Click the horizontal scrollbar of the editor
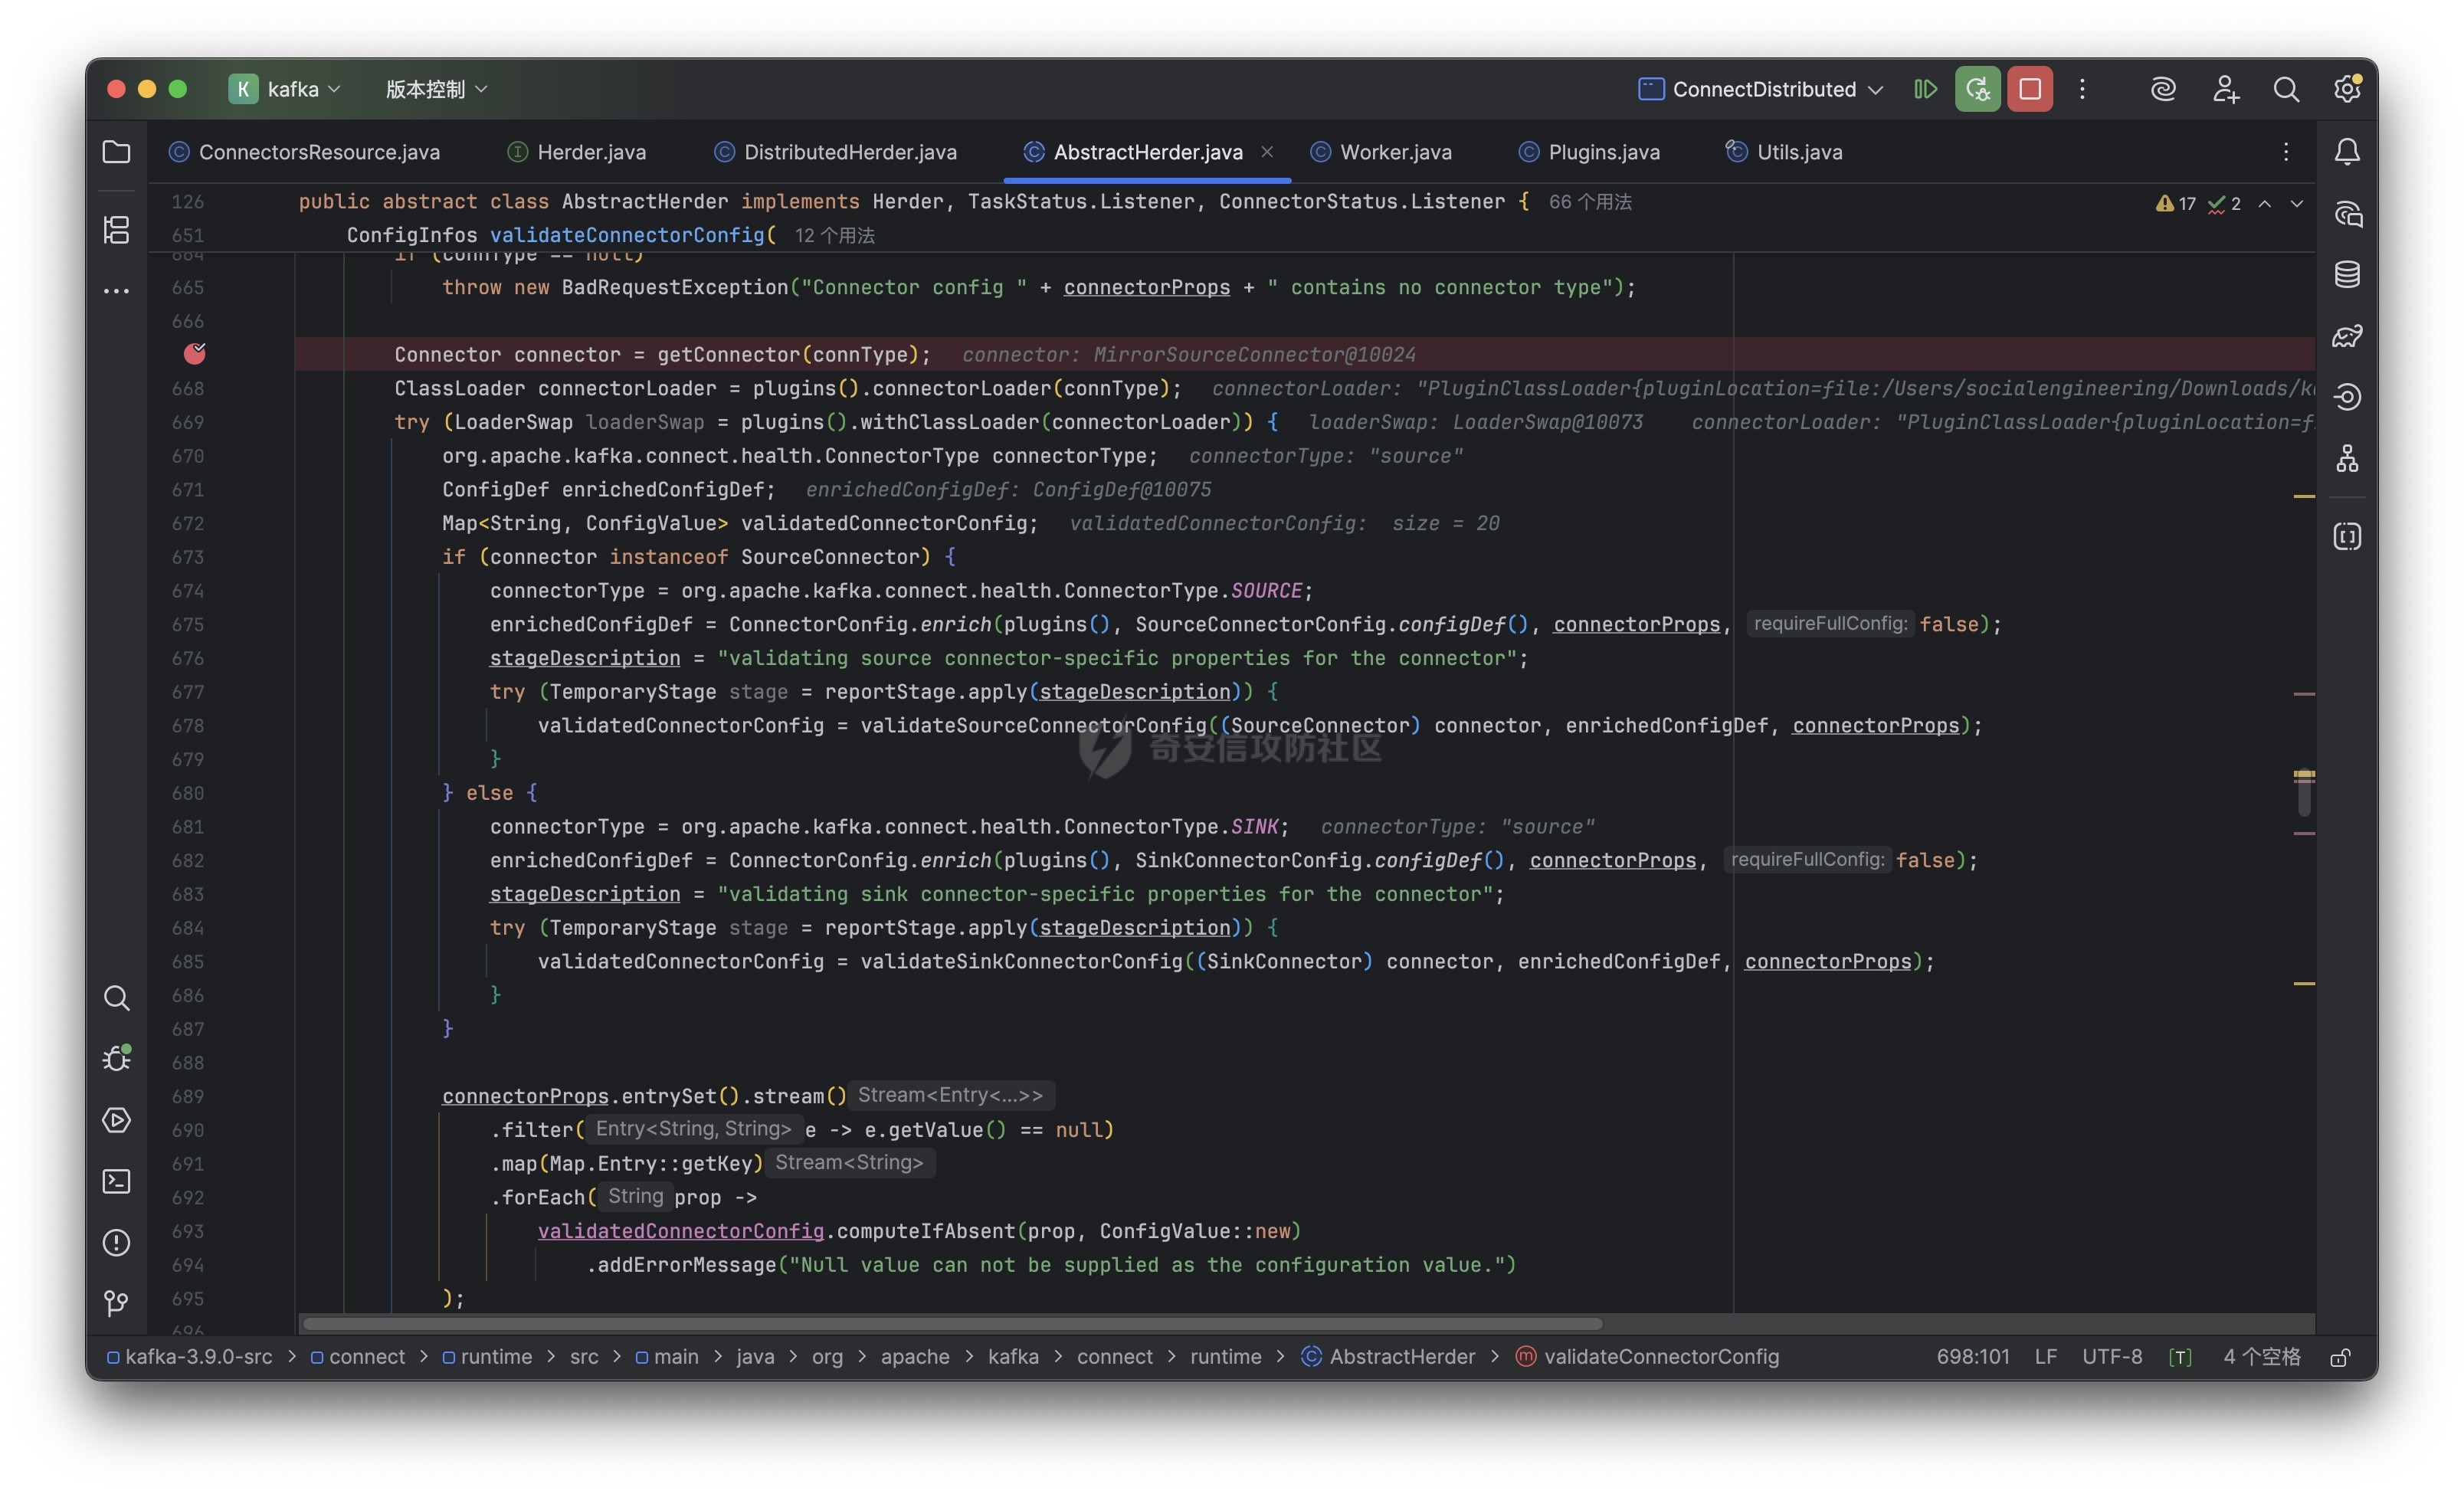Image resolution: width=2464 pixels, height=1494 pixels. [x=952, y=1324]
